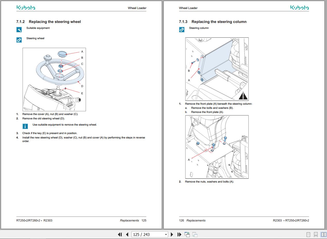The height and width of the screenshot is (239, 327).
Task: Click the nuts and bolts diagram image
Action: point(217,147)
